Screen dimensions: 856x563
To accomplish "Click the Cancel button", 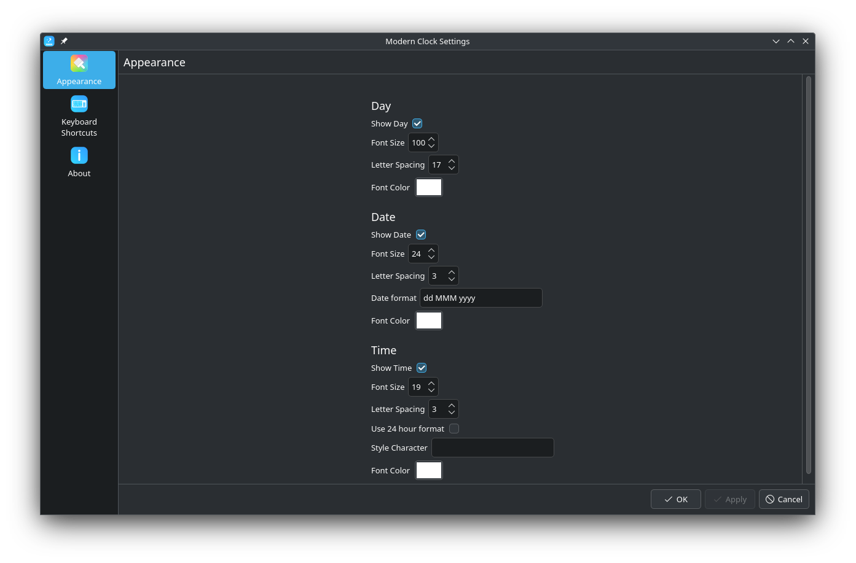I will click(783, 499).
